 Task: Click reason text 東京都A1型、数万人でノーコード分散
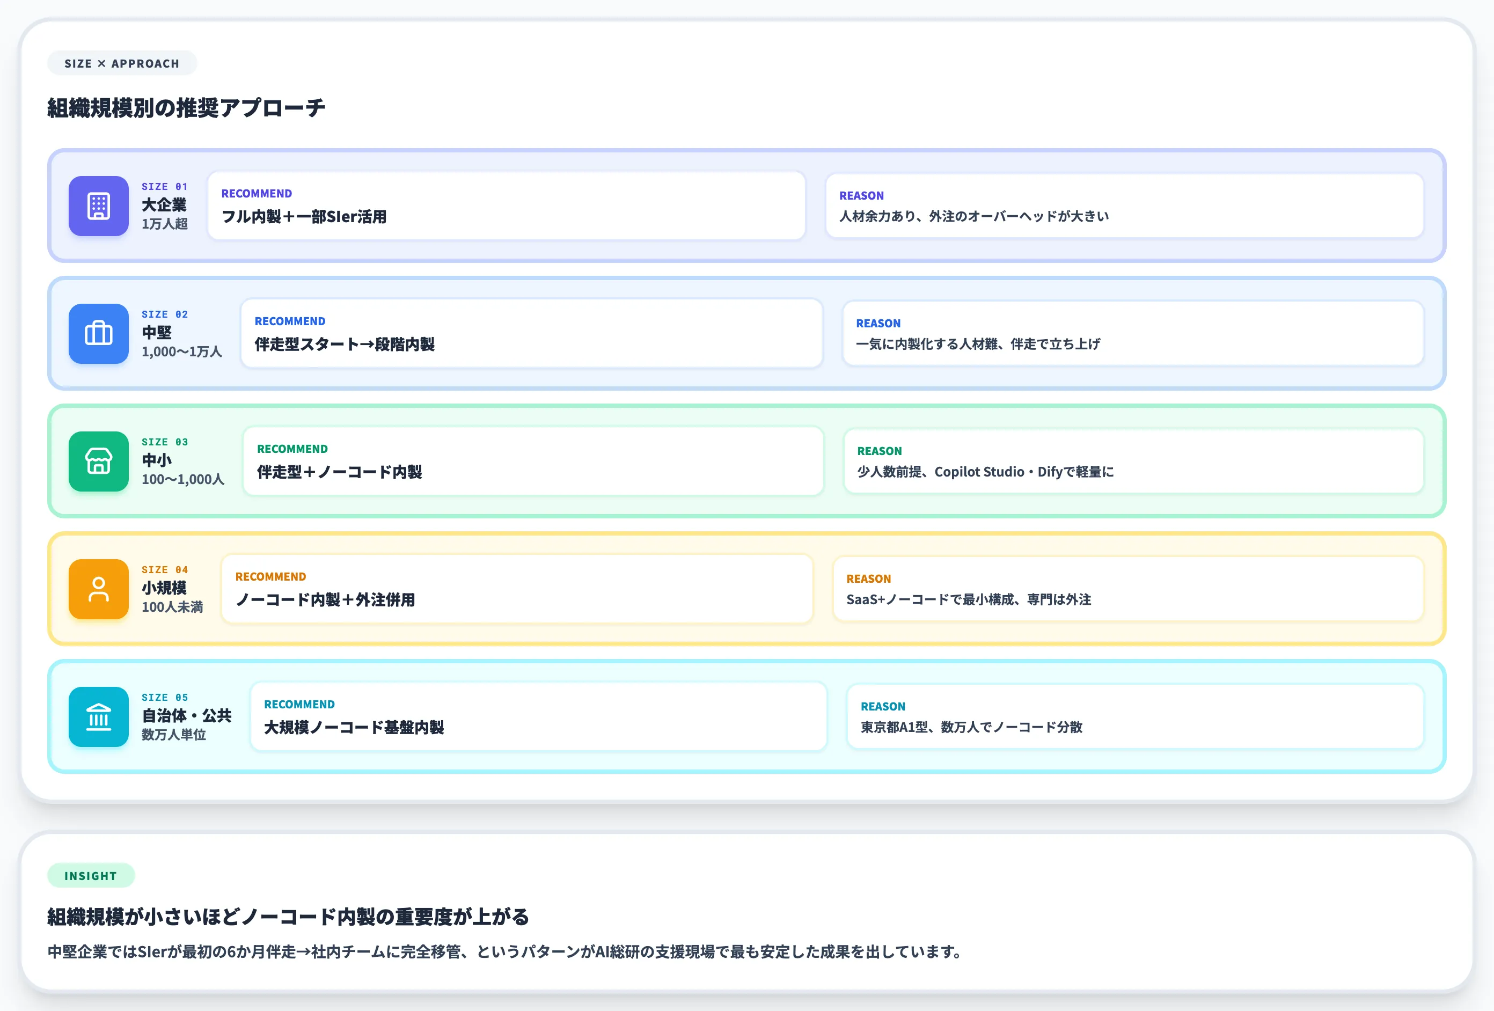pyautogui.click(x=972, y=727)
